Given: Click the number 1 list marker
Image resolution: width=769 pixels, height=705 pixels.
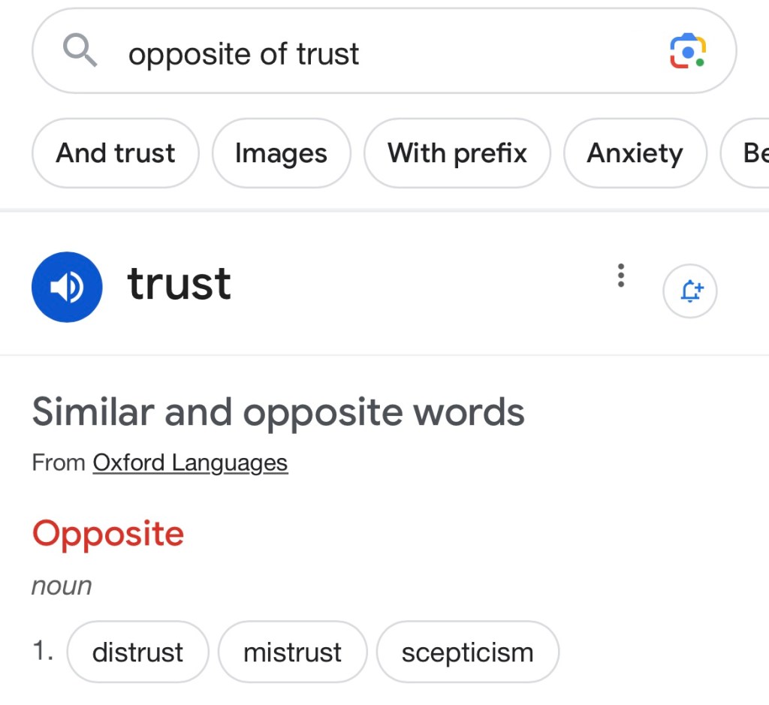Looking at the screenshot, I should point(43,651).
